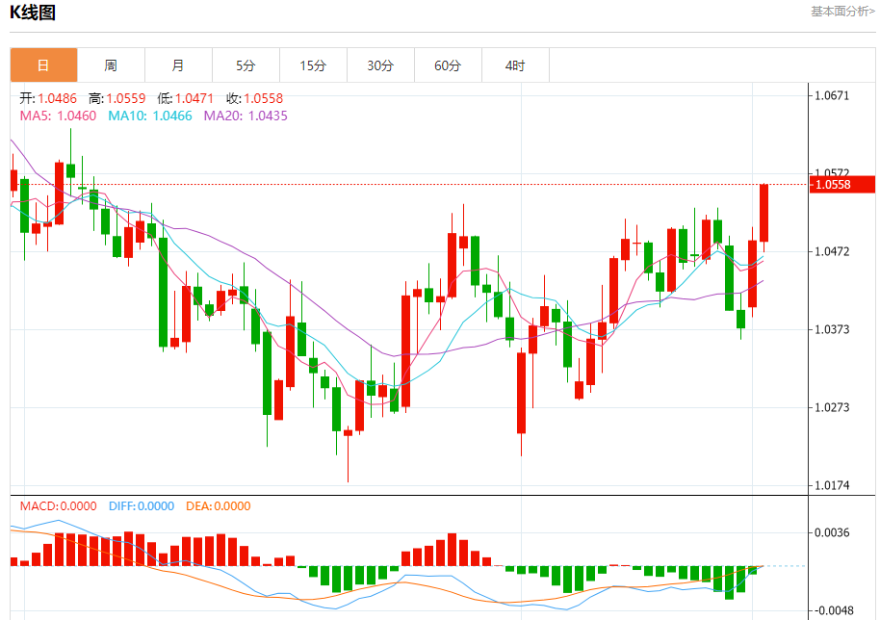
Task: Open the 15分 interval tab
Action: point(313,65)
